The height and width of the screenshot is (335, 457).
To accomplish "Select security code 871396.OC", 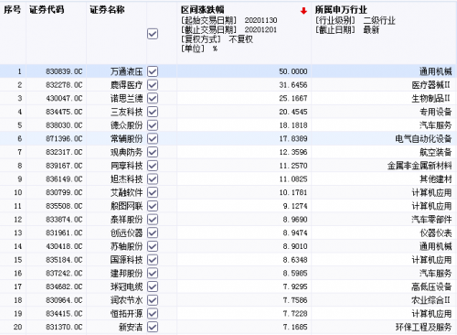I will [64, 138].
